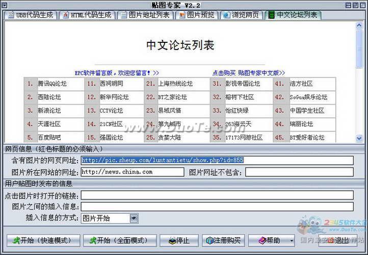The image size is (368, 255).
Task: Open 瑞丽论坛 forum entry
Action: coord(301,124)
